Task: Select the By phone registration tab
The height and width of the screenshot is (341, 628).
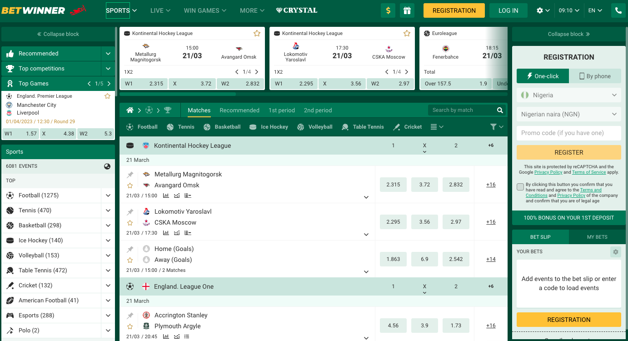Action: 595,76
